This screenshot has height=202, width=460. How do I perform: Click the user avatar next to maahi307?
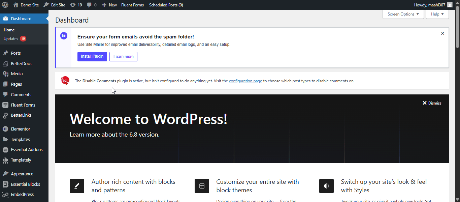[x=450, y=5]
